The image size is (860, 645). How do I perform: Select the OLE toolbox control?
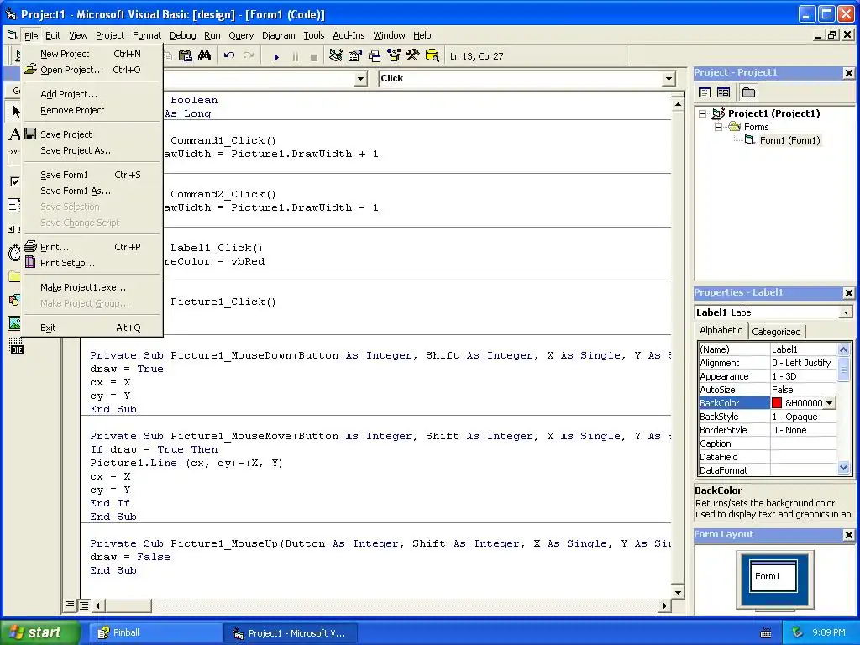tap(16, 347)
